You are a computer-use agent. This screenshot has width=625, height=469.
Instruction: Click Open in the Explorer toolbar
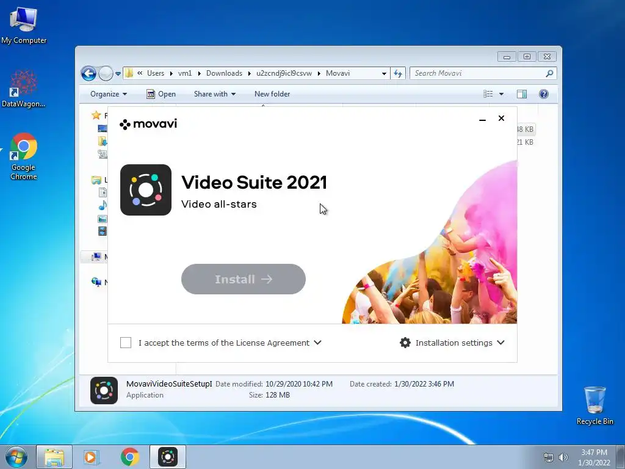[161, 94]
